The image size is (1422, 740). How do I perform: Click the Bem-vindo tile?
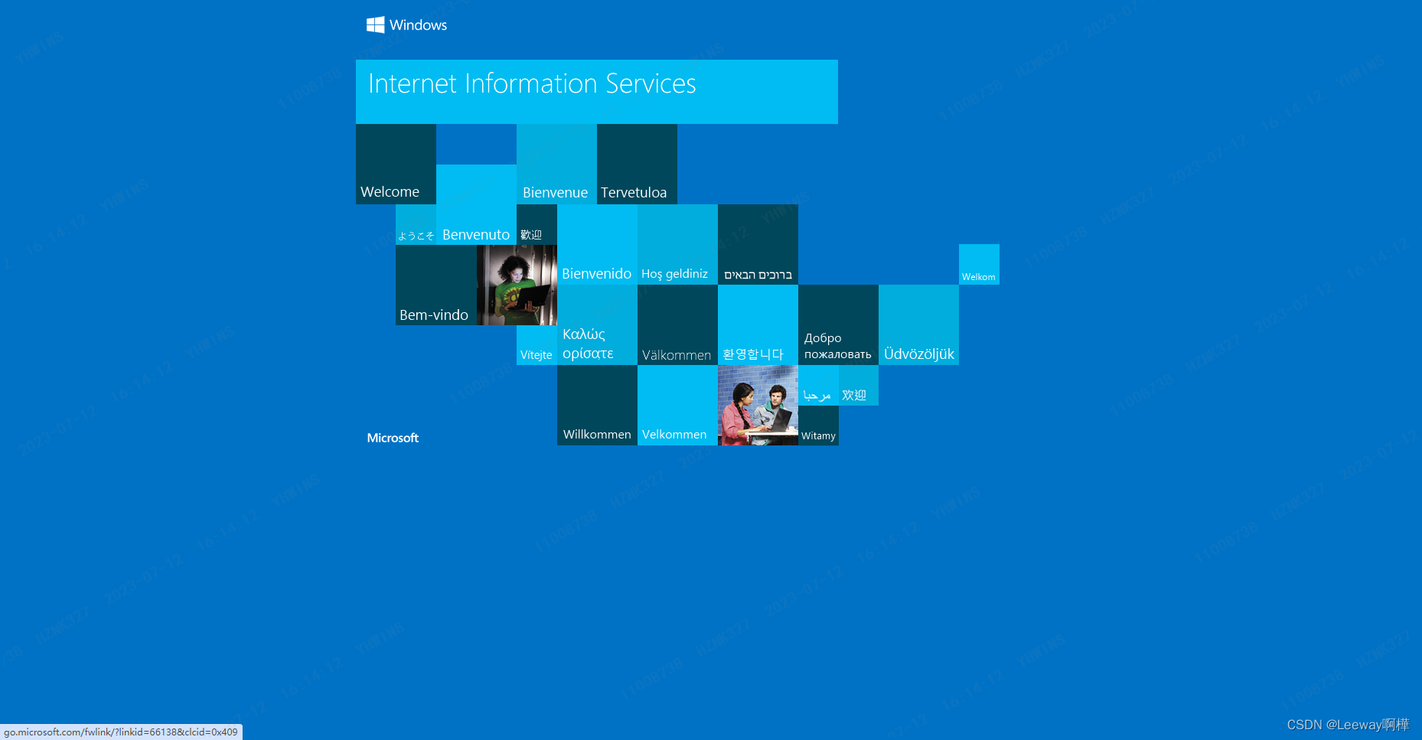point(436,285)
